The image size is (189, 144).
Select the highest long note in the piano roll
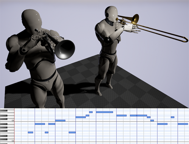click(x=104, y=112)
